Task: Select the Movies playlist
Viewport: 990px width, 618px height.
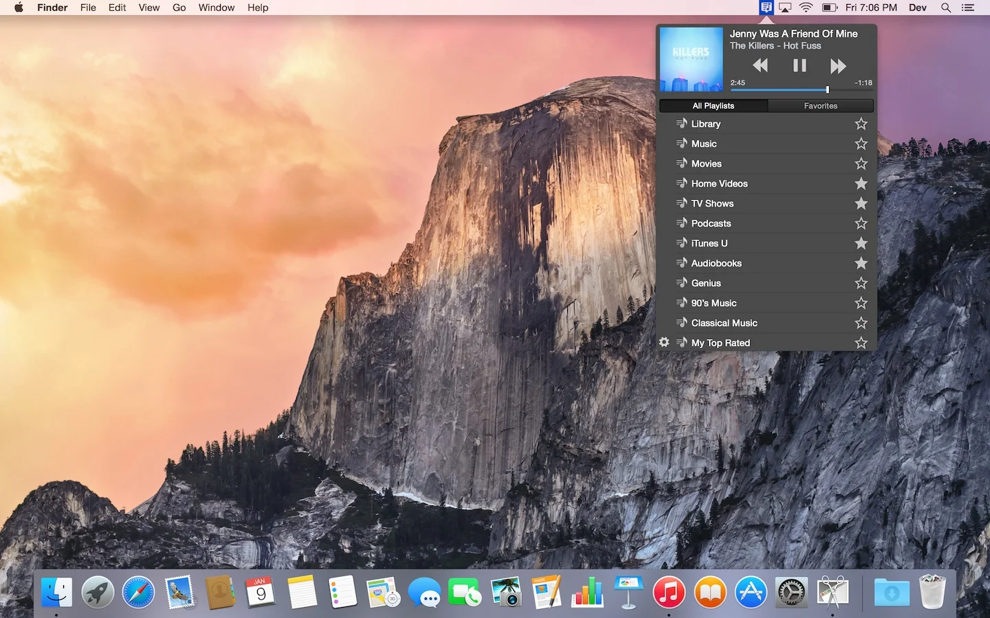Action: (767, 163)
